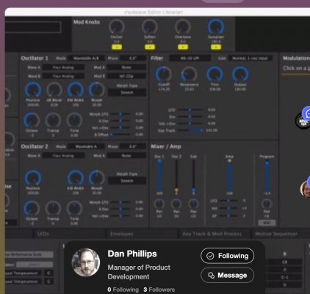Switch to the Motion Sequencer tab
This screenshot has height=294, width=310.
coord(276,234)
